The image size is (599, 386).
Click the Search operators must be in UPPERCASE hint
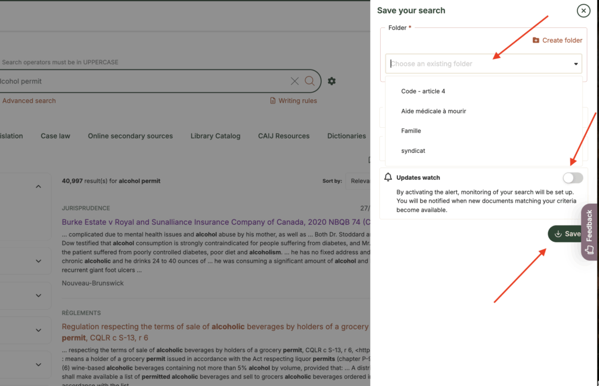(x=60, y=62)
